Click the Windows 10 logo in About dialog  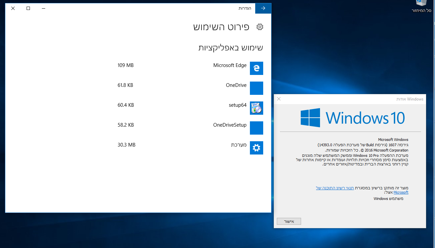(353, 118)
